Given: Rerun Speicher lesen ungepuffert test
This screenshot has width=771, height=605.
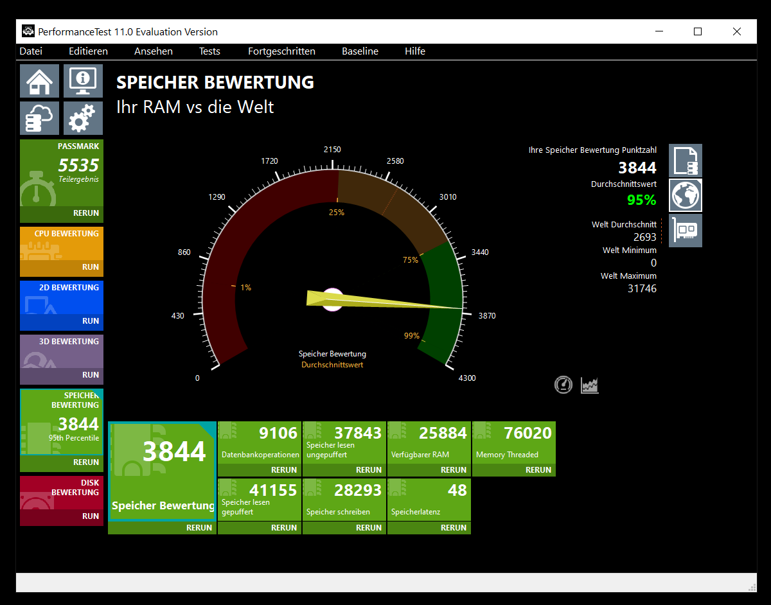Looking at the screenshot, I should coord(344,470).
